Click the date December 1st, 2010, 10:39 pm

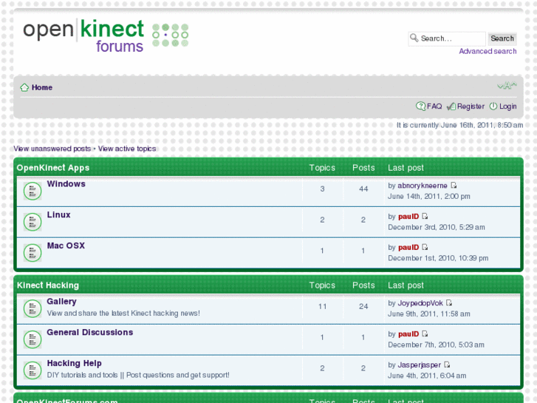click(x=438, y=258)
